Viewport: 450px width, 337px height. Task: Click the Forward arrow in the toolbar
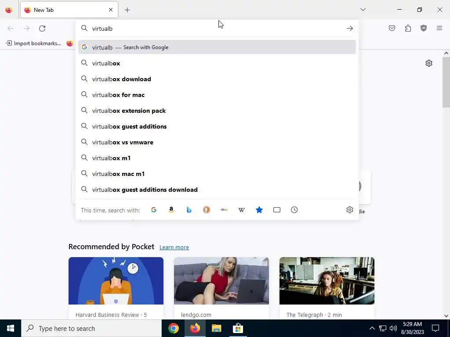[26, 29]
